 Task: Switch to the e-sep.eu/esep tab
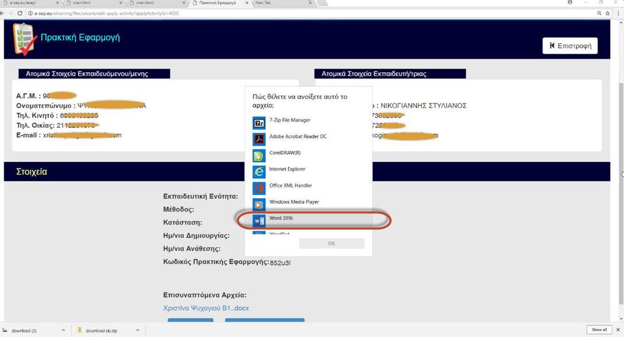pos(31,3)
